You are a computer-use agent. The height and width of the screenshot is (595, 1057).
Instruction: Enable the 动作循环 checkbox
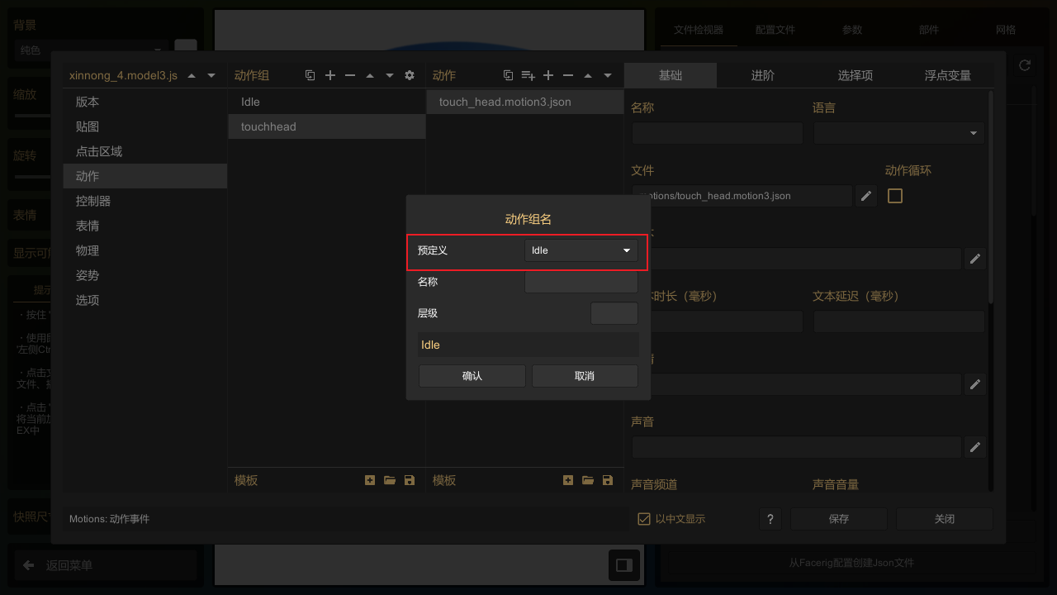tap(895, 196)
